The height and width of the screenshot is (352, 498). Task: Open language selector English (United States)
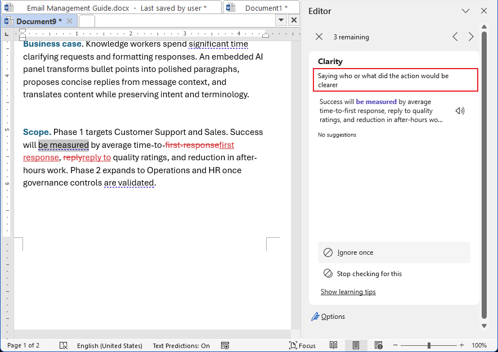pyautogui.click(x=109, y=345)
